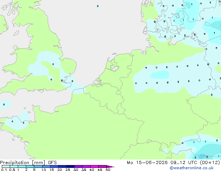Click the date 'Mo 15-06-2026' label

coord(147,163)
